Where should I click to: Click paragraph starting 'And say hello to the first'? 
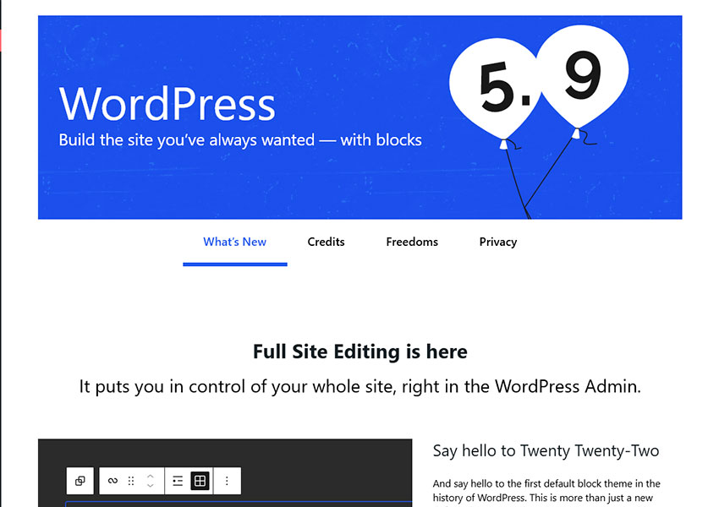pyautogui.click(x=546, y=493)
